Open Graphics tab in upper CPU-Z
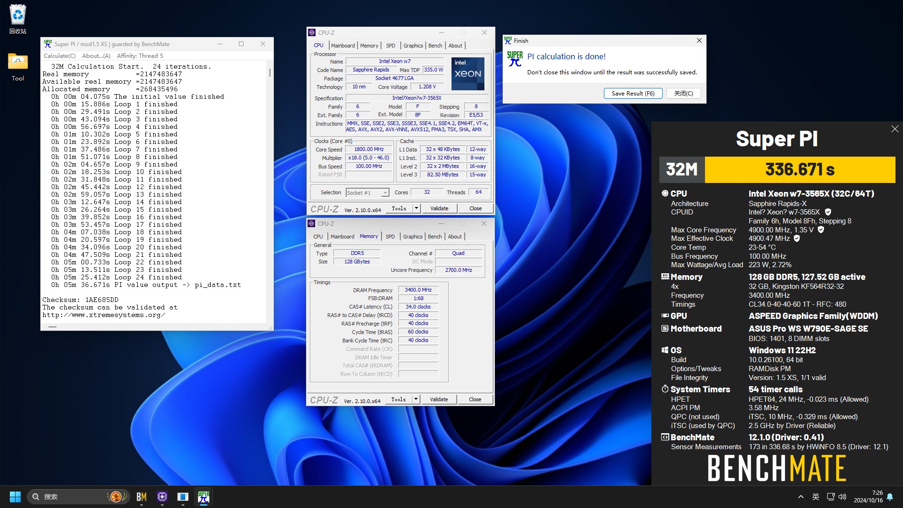 413,46
